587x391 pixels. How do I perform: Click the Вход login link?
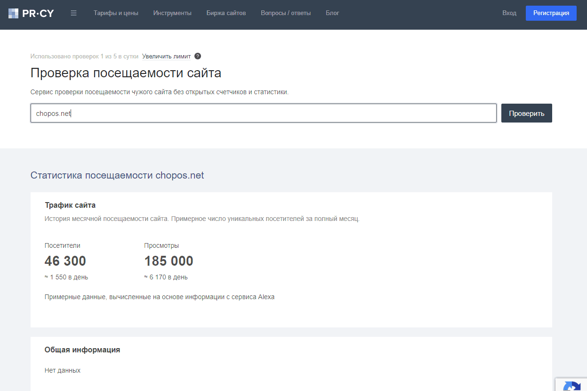pyautogui.click(x=509, y=13)
